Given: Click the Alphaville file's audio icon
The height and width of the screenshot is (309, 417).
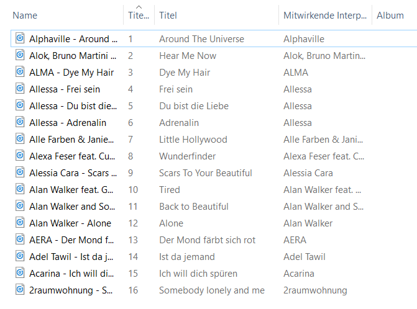Looking at the screenshot, I should (20, 38).
